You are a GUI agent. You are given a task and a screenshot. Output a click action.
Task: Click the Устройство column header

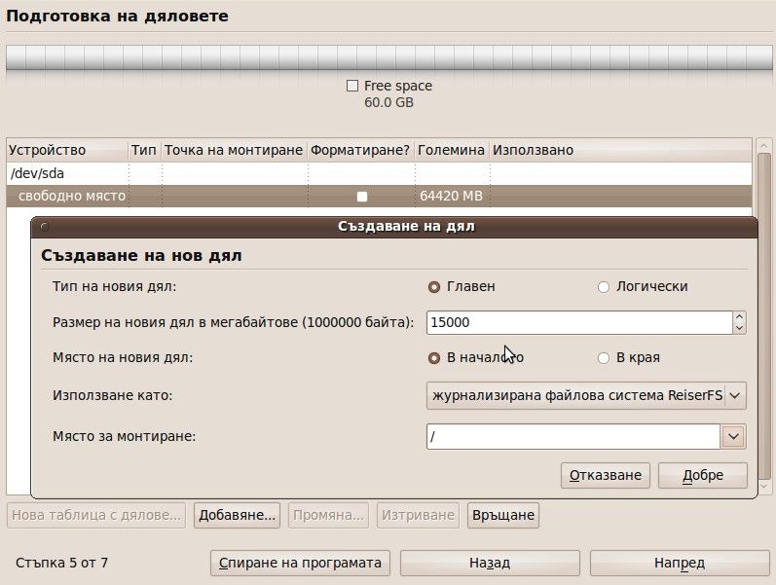(67, 150)
